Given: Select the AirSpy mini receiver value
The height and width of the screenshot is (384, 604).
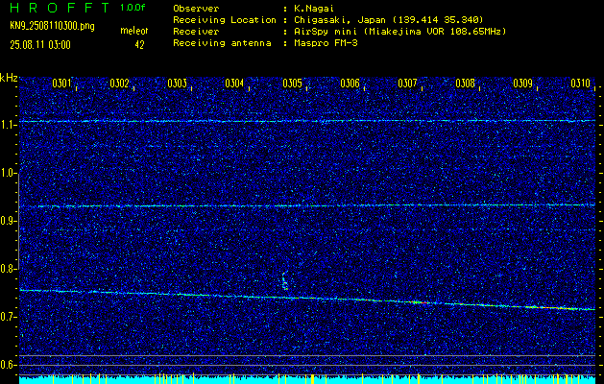Looking at the screenshot, I should (399, 32).
